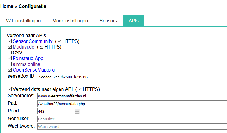This screenshot has height=133, width=227.
Task: Toggle HTTPS for Madavi.de
Action: click(41, 47)
